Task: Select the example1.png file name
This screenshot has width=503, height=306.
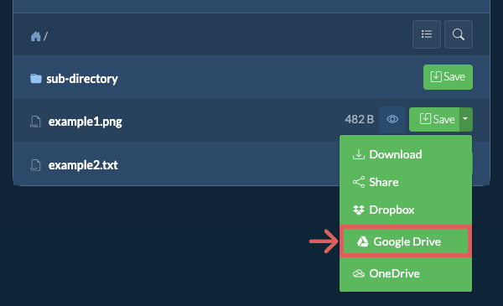Action: [86, 122]
